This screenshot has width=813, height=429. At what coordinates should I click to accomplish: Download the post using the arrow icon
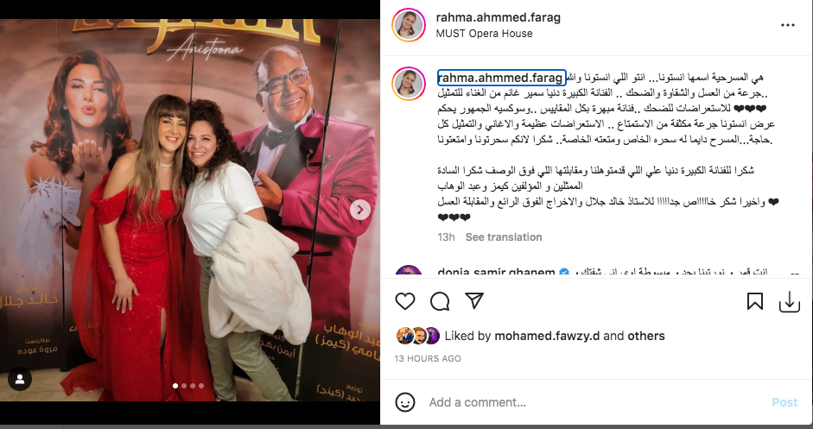click(789, 301)
